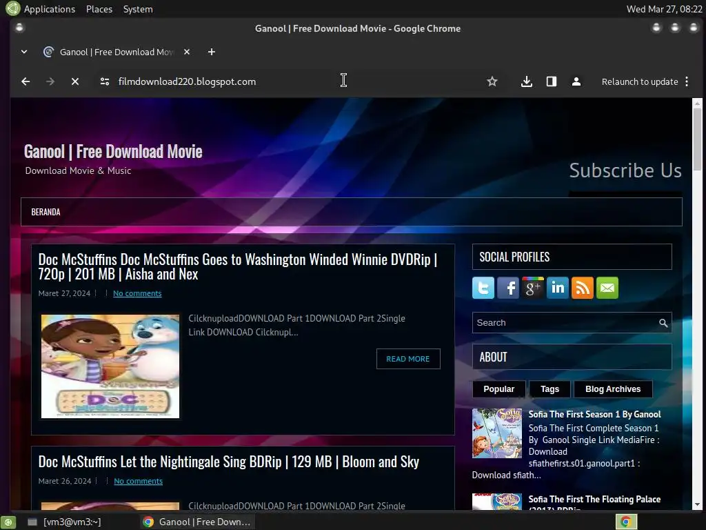Click the forward navigation arrow
The width and height of the screenshot is (706, 530).
50,81
